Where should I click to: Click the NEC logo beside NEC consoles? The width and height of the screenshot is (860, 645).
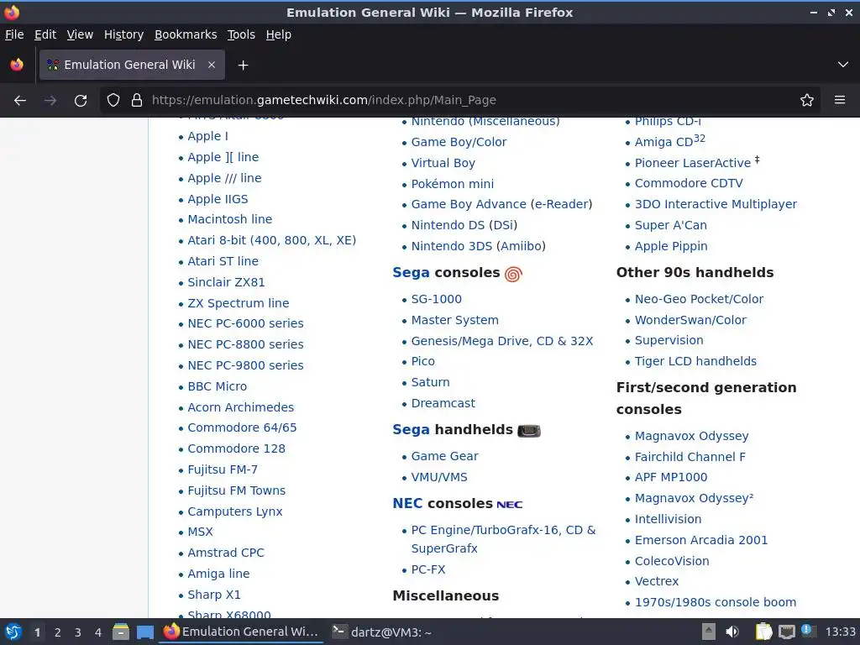(x=510, y=505)
